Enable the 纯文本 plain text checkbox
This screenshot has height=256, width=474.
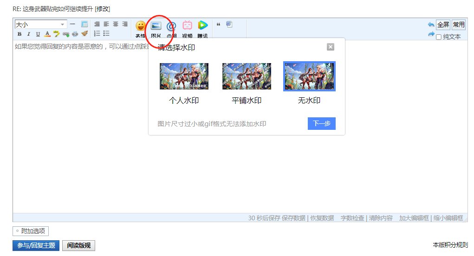point(439,37)
